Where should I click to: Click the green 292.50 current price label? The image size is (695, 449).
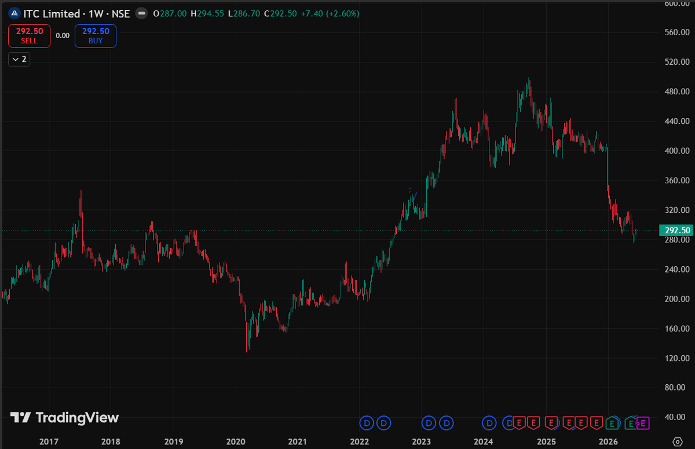pyautogui.click(x=676, y=230)
